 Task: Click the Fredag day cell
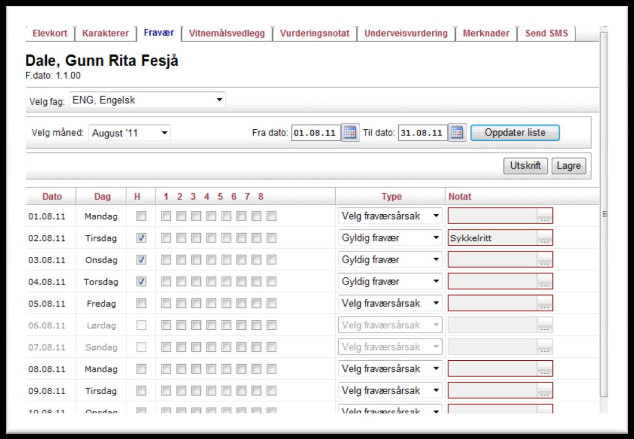point(101,303)
